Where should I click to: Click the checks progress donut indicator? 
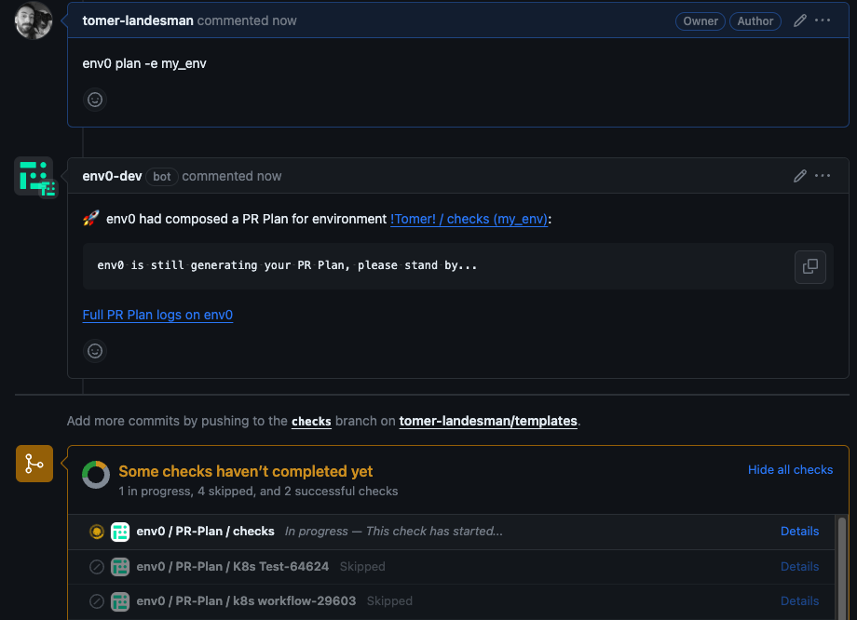[x=96, y=475]
